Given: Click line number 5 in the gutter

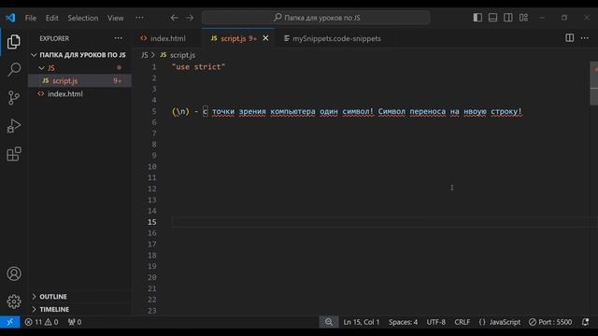Looking at the screenshot, I should [154, 111].
